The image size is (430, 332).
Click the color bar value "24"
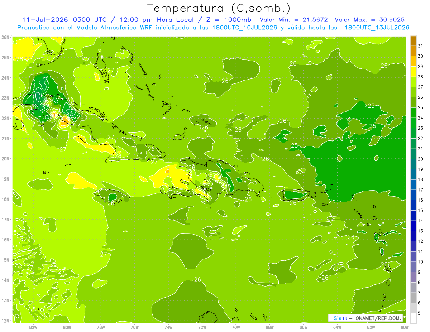point(420,118)
